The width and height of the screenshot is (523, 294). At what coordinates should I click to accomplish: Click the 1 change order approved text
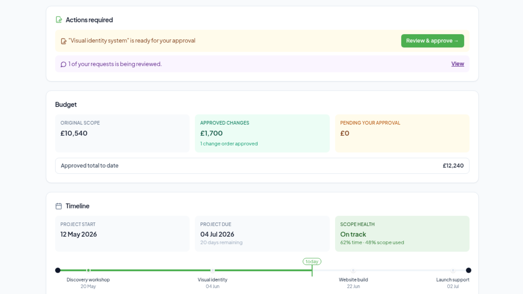229,144
